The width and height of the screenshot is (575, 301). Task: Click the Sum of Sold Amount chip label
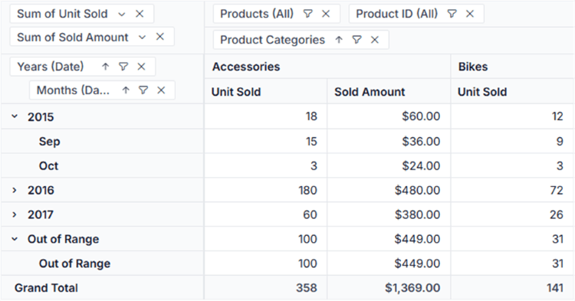(x=73, y=37)
